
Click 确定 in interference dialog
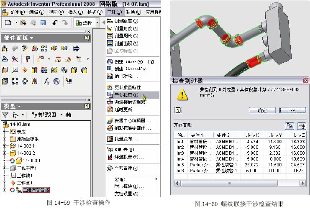coord(262,110)
